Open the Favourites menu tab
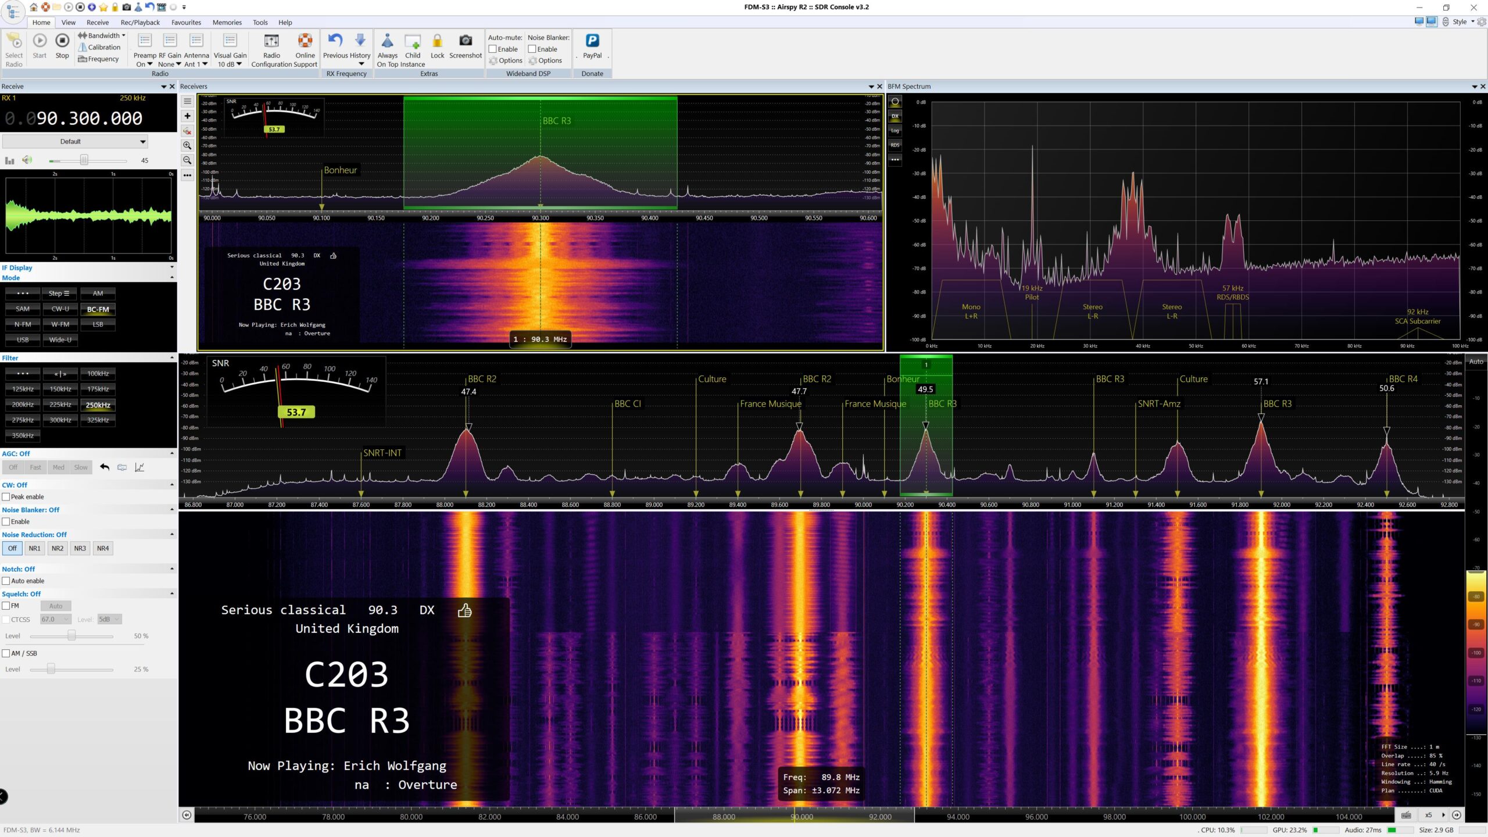The width and height of the screenshot is (1488, 837). [x=186, y=23]
